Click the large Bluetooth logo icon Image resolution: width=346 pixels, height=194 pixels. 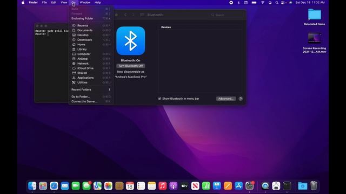coord(131,41)
